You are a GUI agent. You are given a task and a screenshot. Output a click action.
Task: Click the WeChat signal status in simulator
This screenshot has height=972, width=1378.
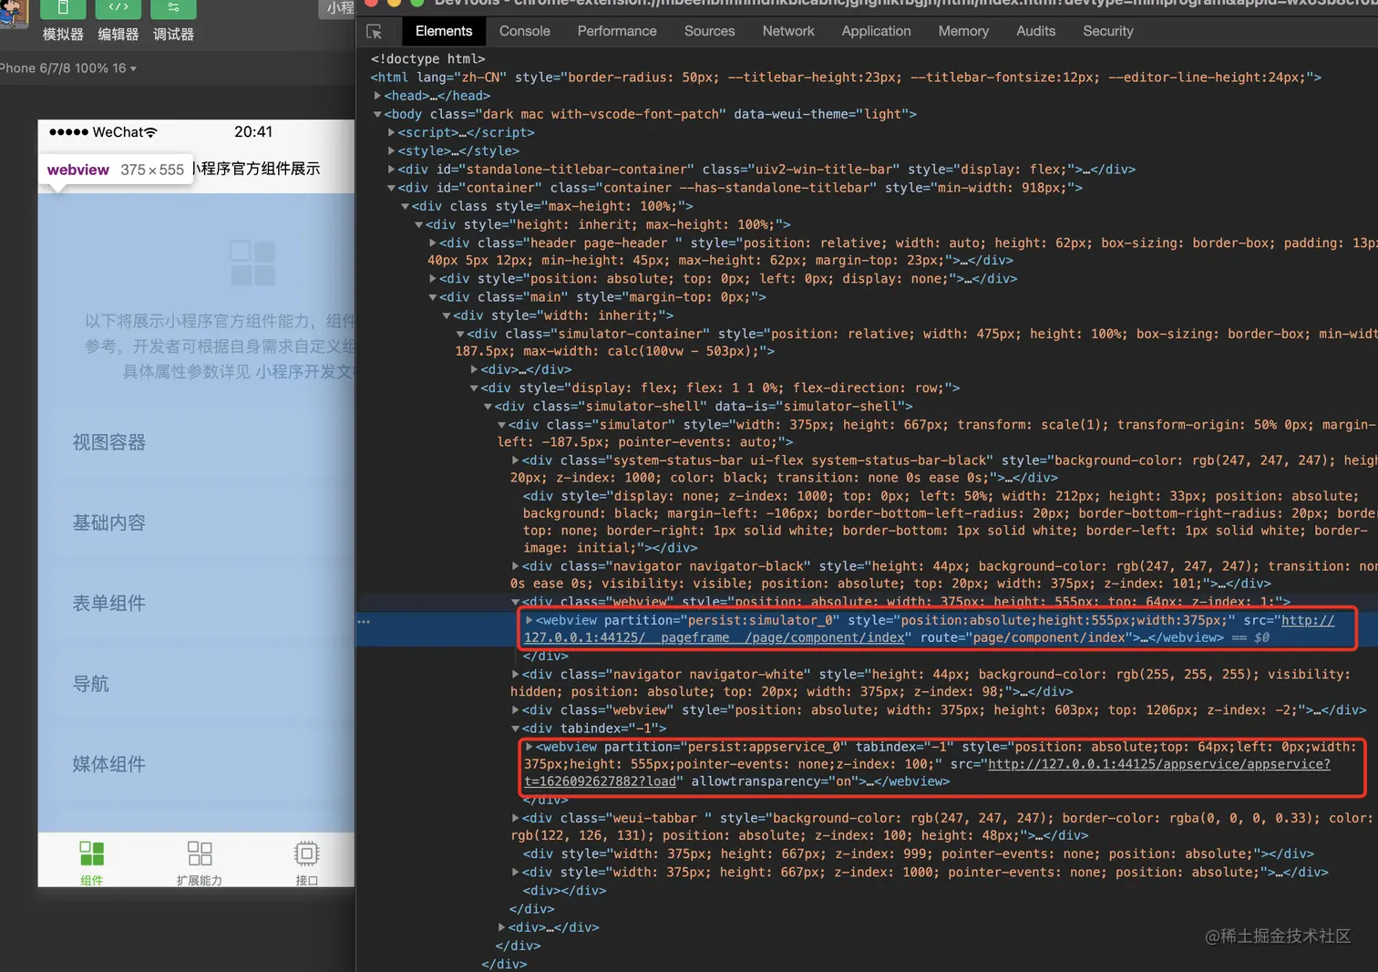(103, 132)
